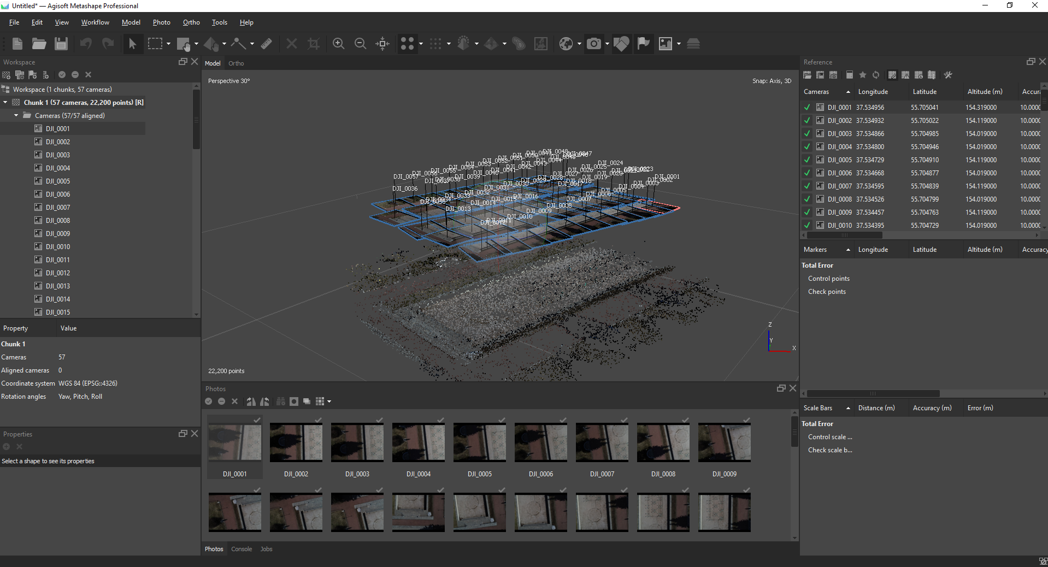This screenshot has width=1048, height=567.
Task: Switch to the Ortho view tab
Action: [x=236, y=63]
